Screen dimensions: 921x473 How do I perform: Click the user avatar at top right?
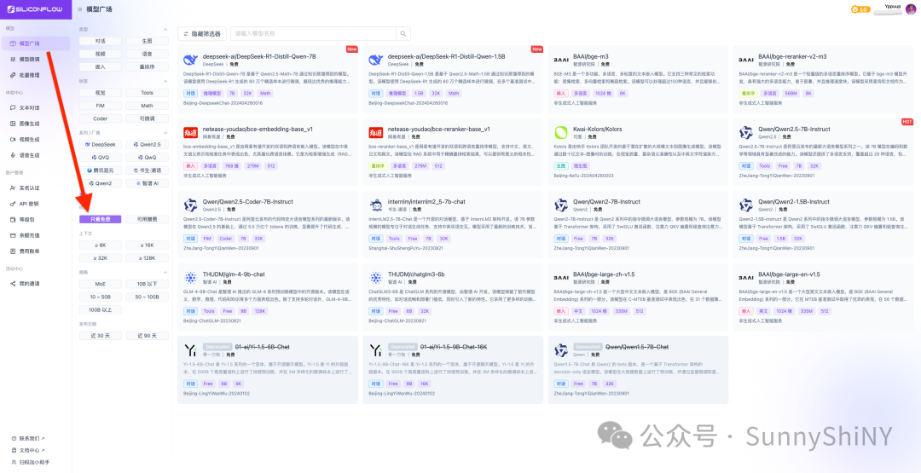pyautogui.click(x=911, y=9)
